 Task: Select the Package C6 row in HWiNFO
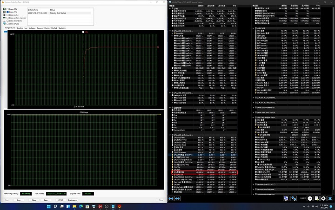point(204,95)
